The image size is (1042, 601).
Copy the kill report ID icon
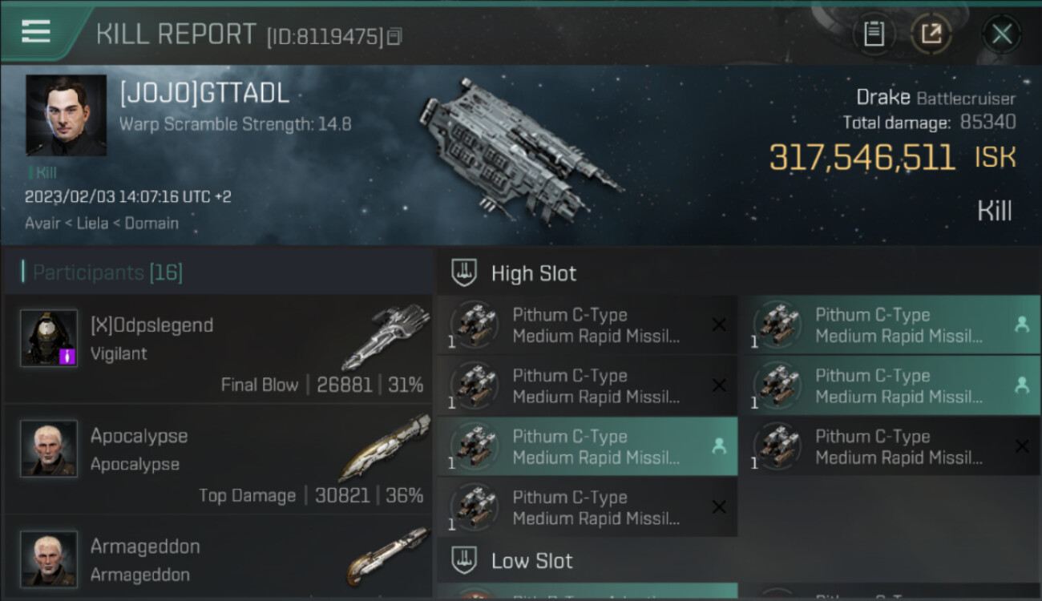394,37
